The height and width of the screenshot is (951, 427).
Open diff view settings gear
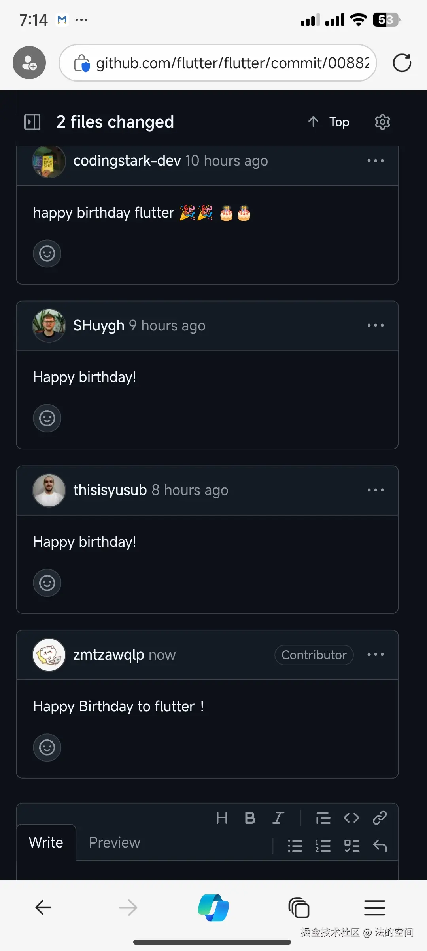point(382,122)
